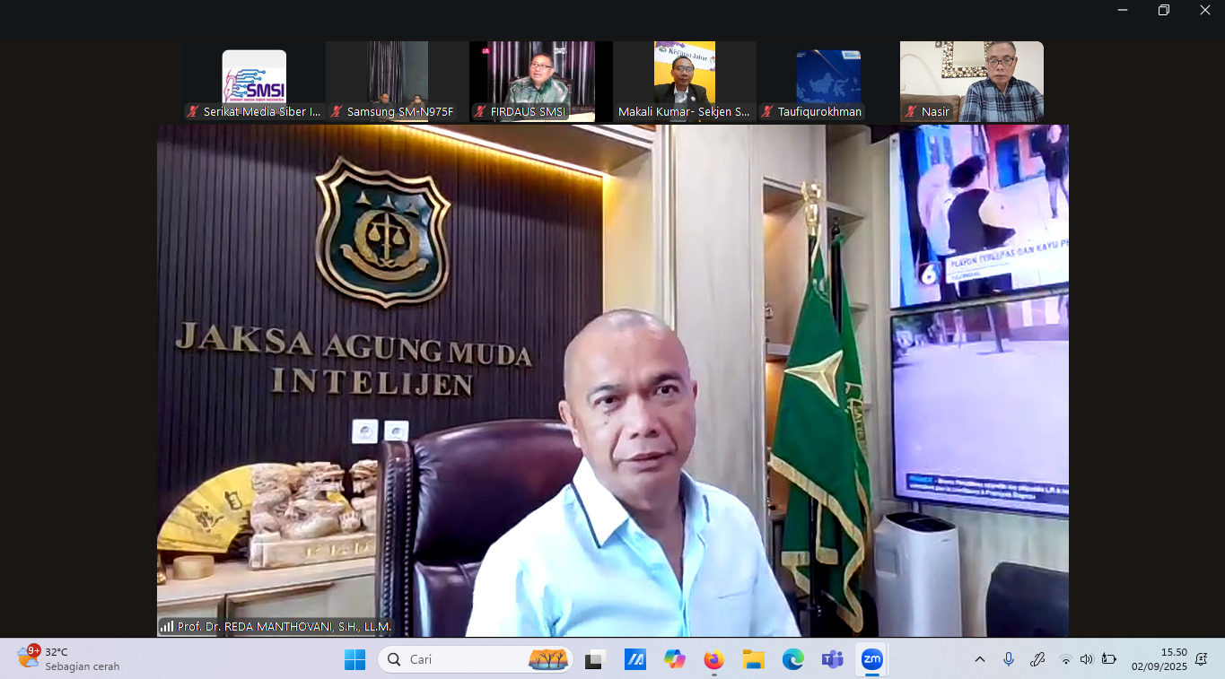Select the FIRDAUS SMSI participant video
The height and width of the screenshot is (679, 1225).
(x=540, y=82)
